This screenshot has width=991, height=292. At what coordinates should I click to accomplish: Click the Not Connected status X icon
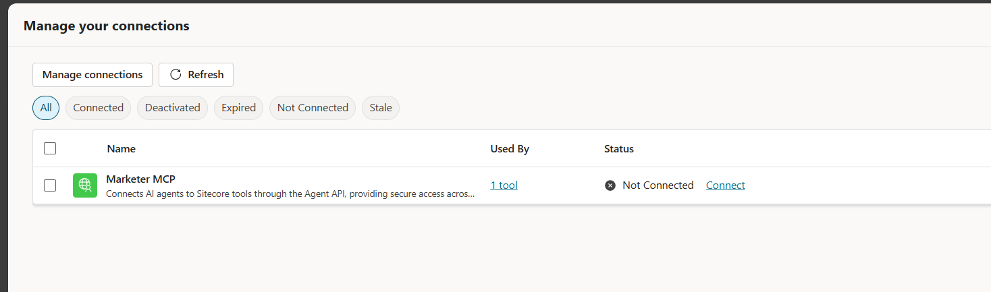(x=610, y=185)
